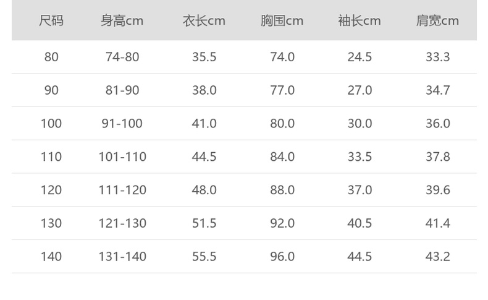Select the 胸围cm header cell
This screenshot has height=300, width=488.
282,20
